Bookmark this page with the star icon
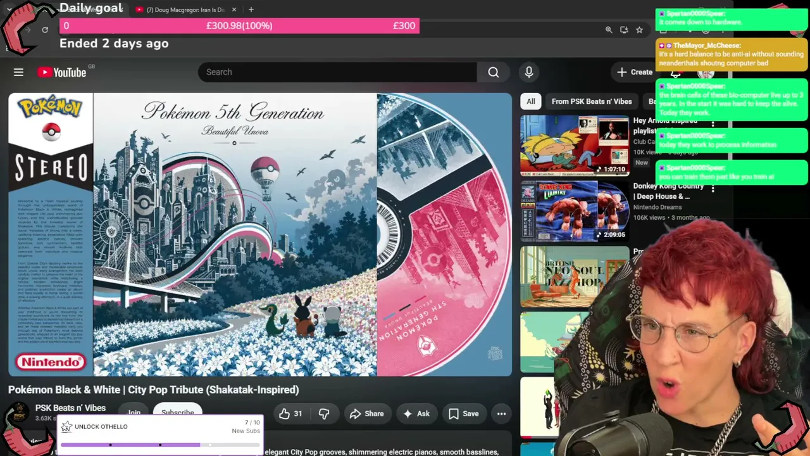 640,30
